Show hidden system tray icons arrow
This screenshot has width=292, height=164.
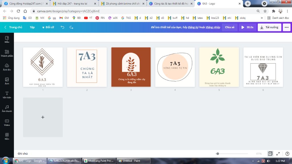click(253, 161)
